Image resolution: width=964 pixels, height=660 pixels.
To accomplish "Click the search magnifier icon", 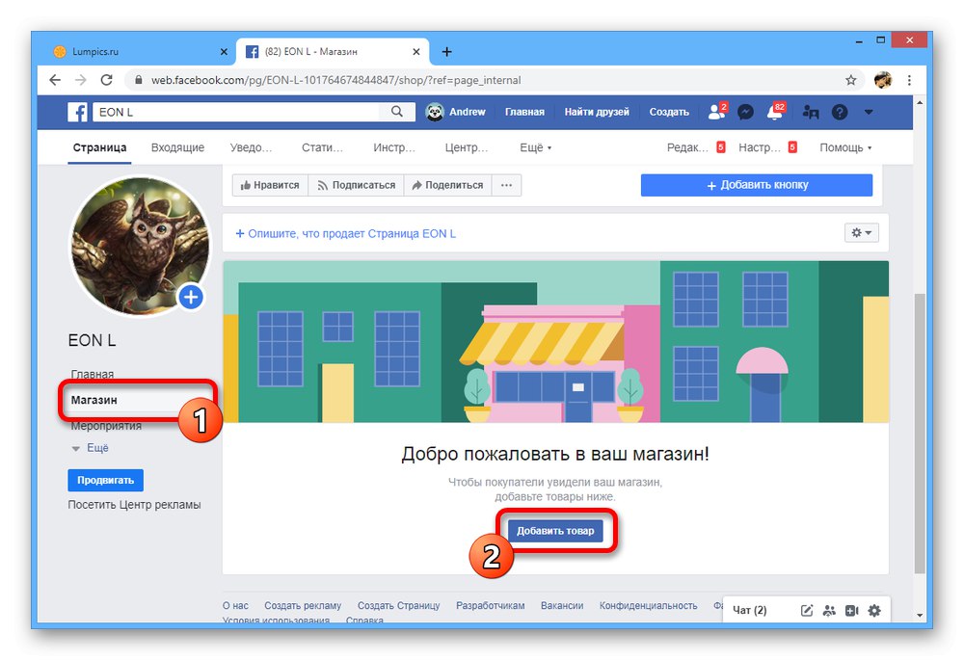I will coord(397,112).
